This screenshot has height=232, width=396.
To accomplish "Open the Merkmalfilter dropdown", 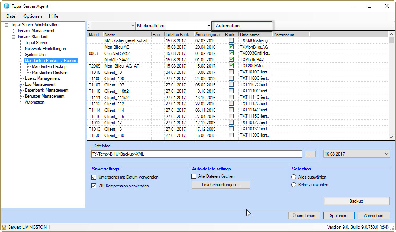I will tap(209, 26).
